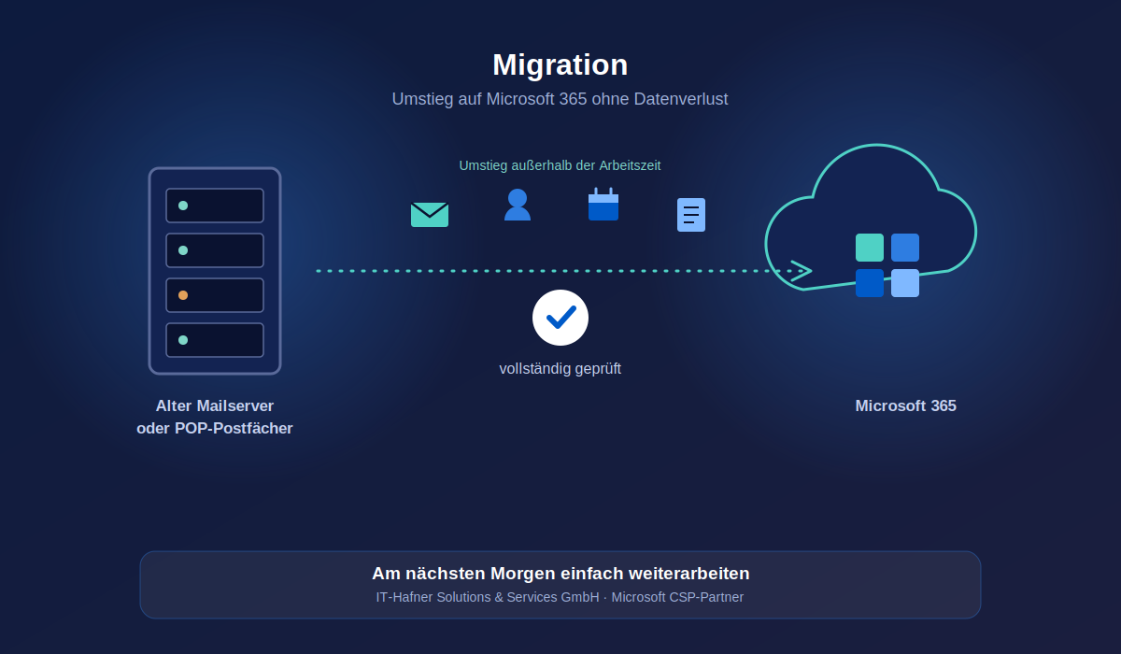Click the orange status dot on the server
The height and width of the screenshot is (654, 1121).
(x=183, y=295)
